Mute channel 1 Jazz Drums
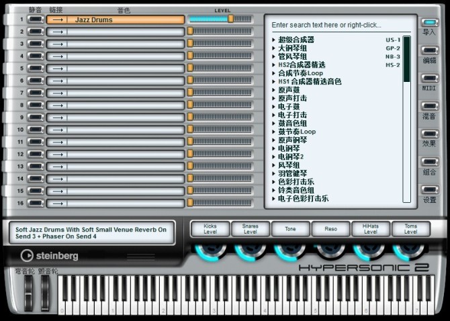Viewport: 450px width, 321px height. [x=36, y=19]
